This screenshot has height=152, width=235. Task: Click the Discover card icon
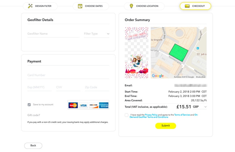coord(93,105)
